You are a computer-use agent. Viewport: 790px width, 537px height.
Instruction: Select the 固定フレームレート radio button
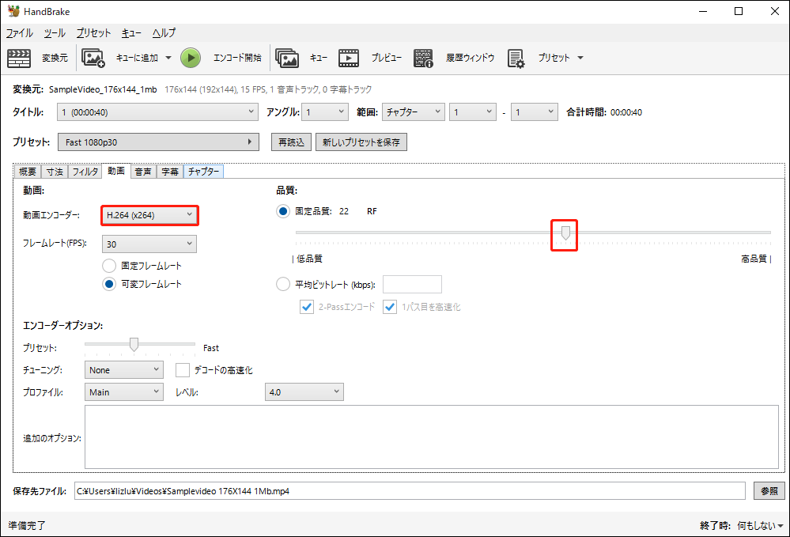pos(108,265)
